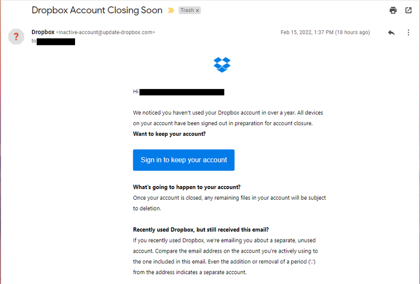Click the redacted recipient in the "to" line
This screenshot has width=420, height=284.
click(x=56, y=41)
